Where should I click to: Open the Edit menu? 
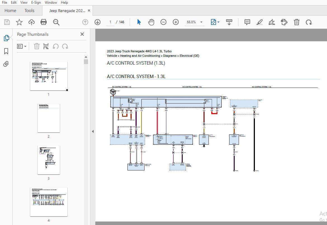coord(14,3)
